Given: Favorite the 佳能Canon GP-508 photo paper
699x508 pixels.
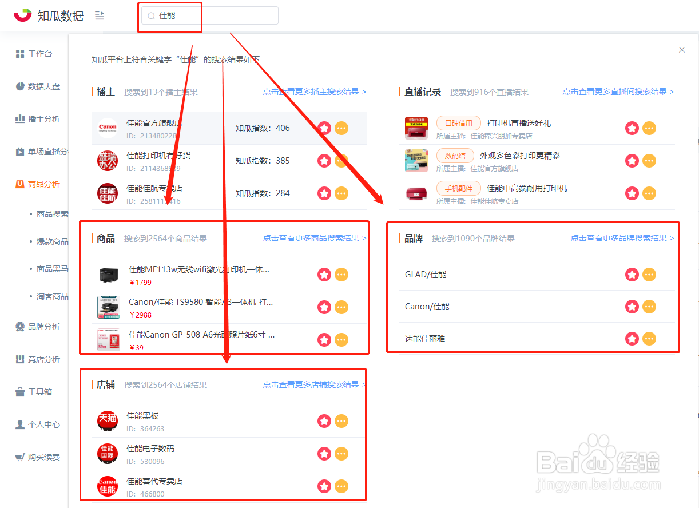Looking at the screenshot, I should point(324,340).
